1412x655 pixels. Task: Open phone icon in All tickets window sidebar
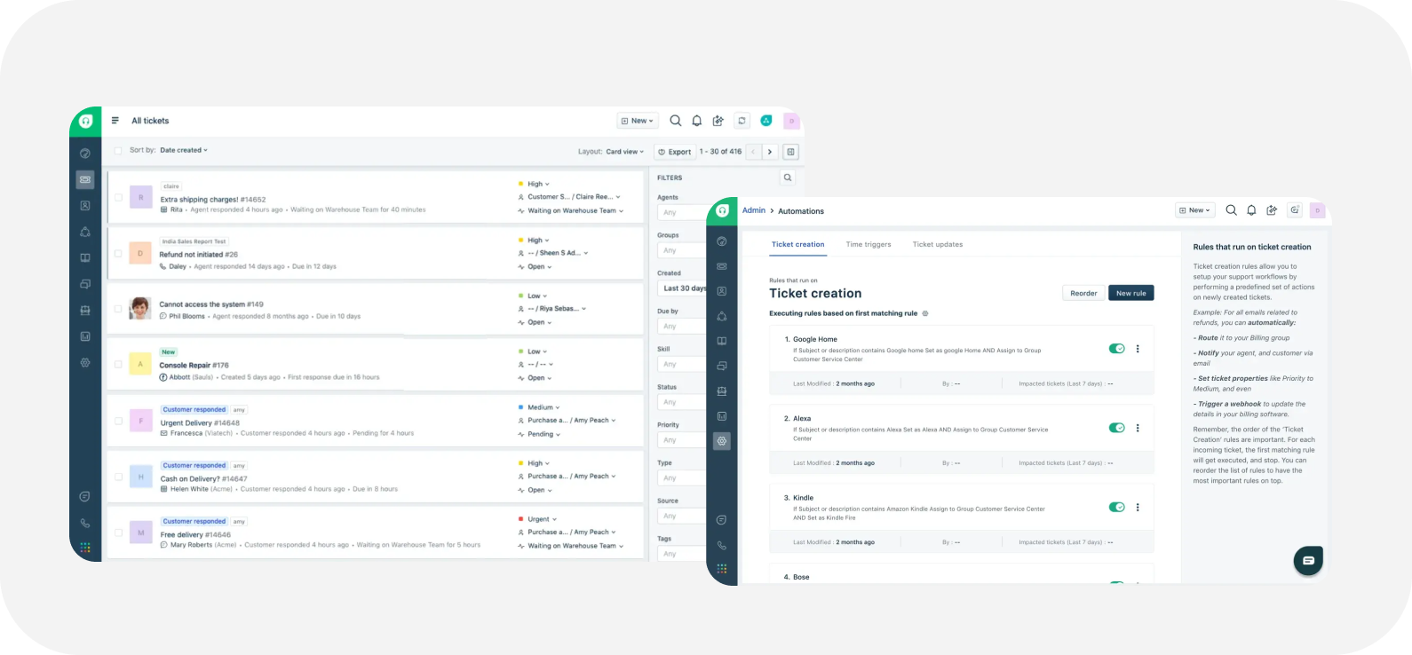coord(85,524)
